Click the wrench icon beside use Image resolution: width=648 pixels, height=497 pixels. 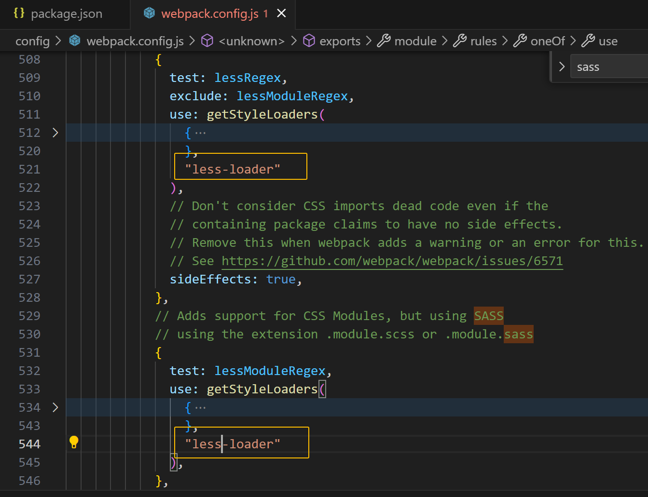click(588, 40)
